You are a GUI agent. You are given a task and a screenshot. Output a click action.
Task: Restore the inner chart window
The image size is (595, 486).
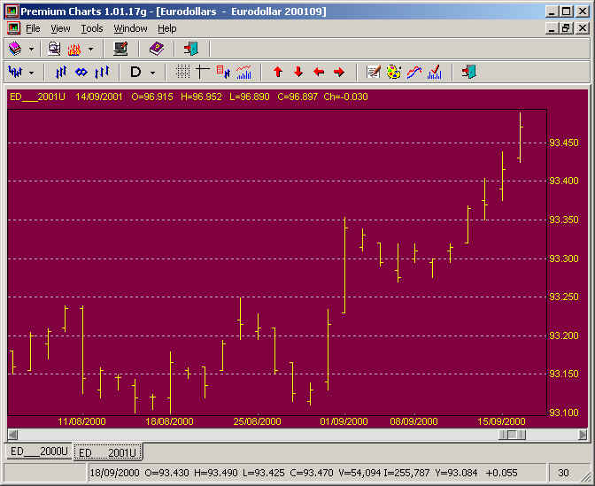tap(566, 28)
